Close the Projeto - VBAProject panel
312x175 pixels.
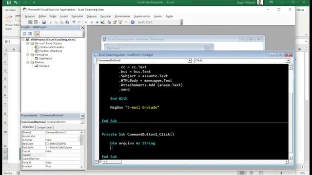point(82,28)
